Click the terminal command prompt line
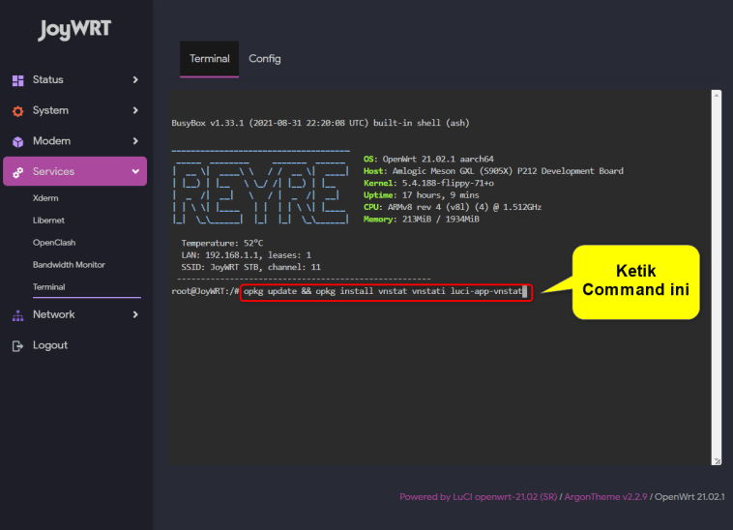The width and height of the screenshot is (733, 530). 349,292
